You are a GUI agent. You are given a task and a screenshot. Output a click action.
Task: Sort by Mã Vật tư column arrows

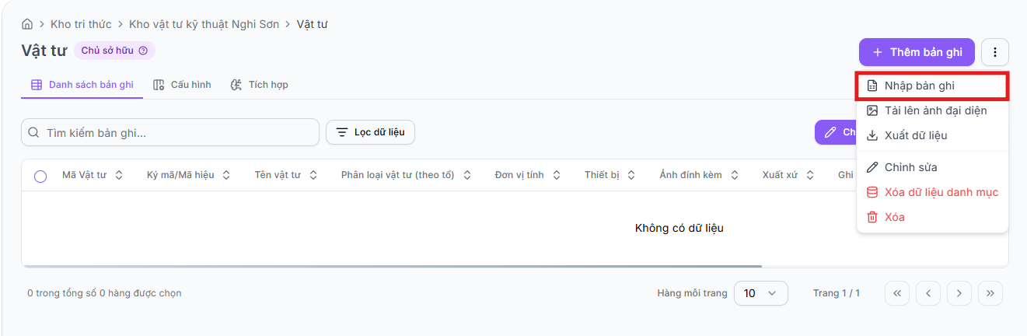click(119, 175)
